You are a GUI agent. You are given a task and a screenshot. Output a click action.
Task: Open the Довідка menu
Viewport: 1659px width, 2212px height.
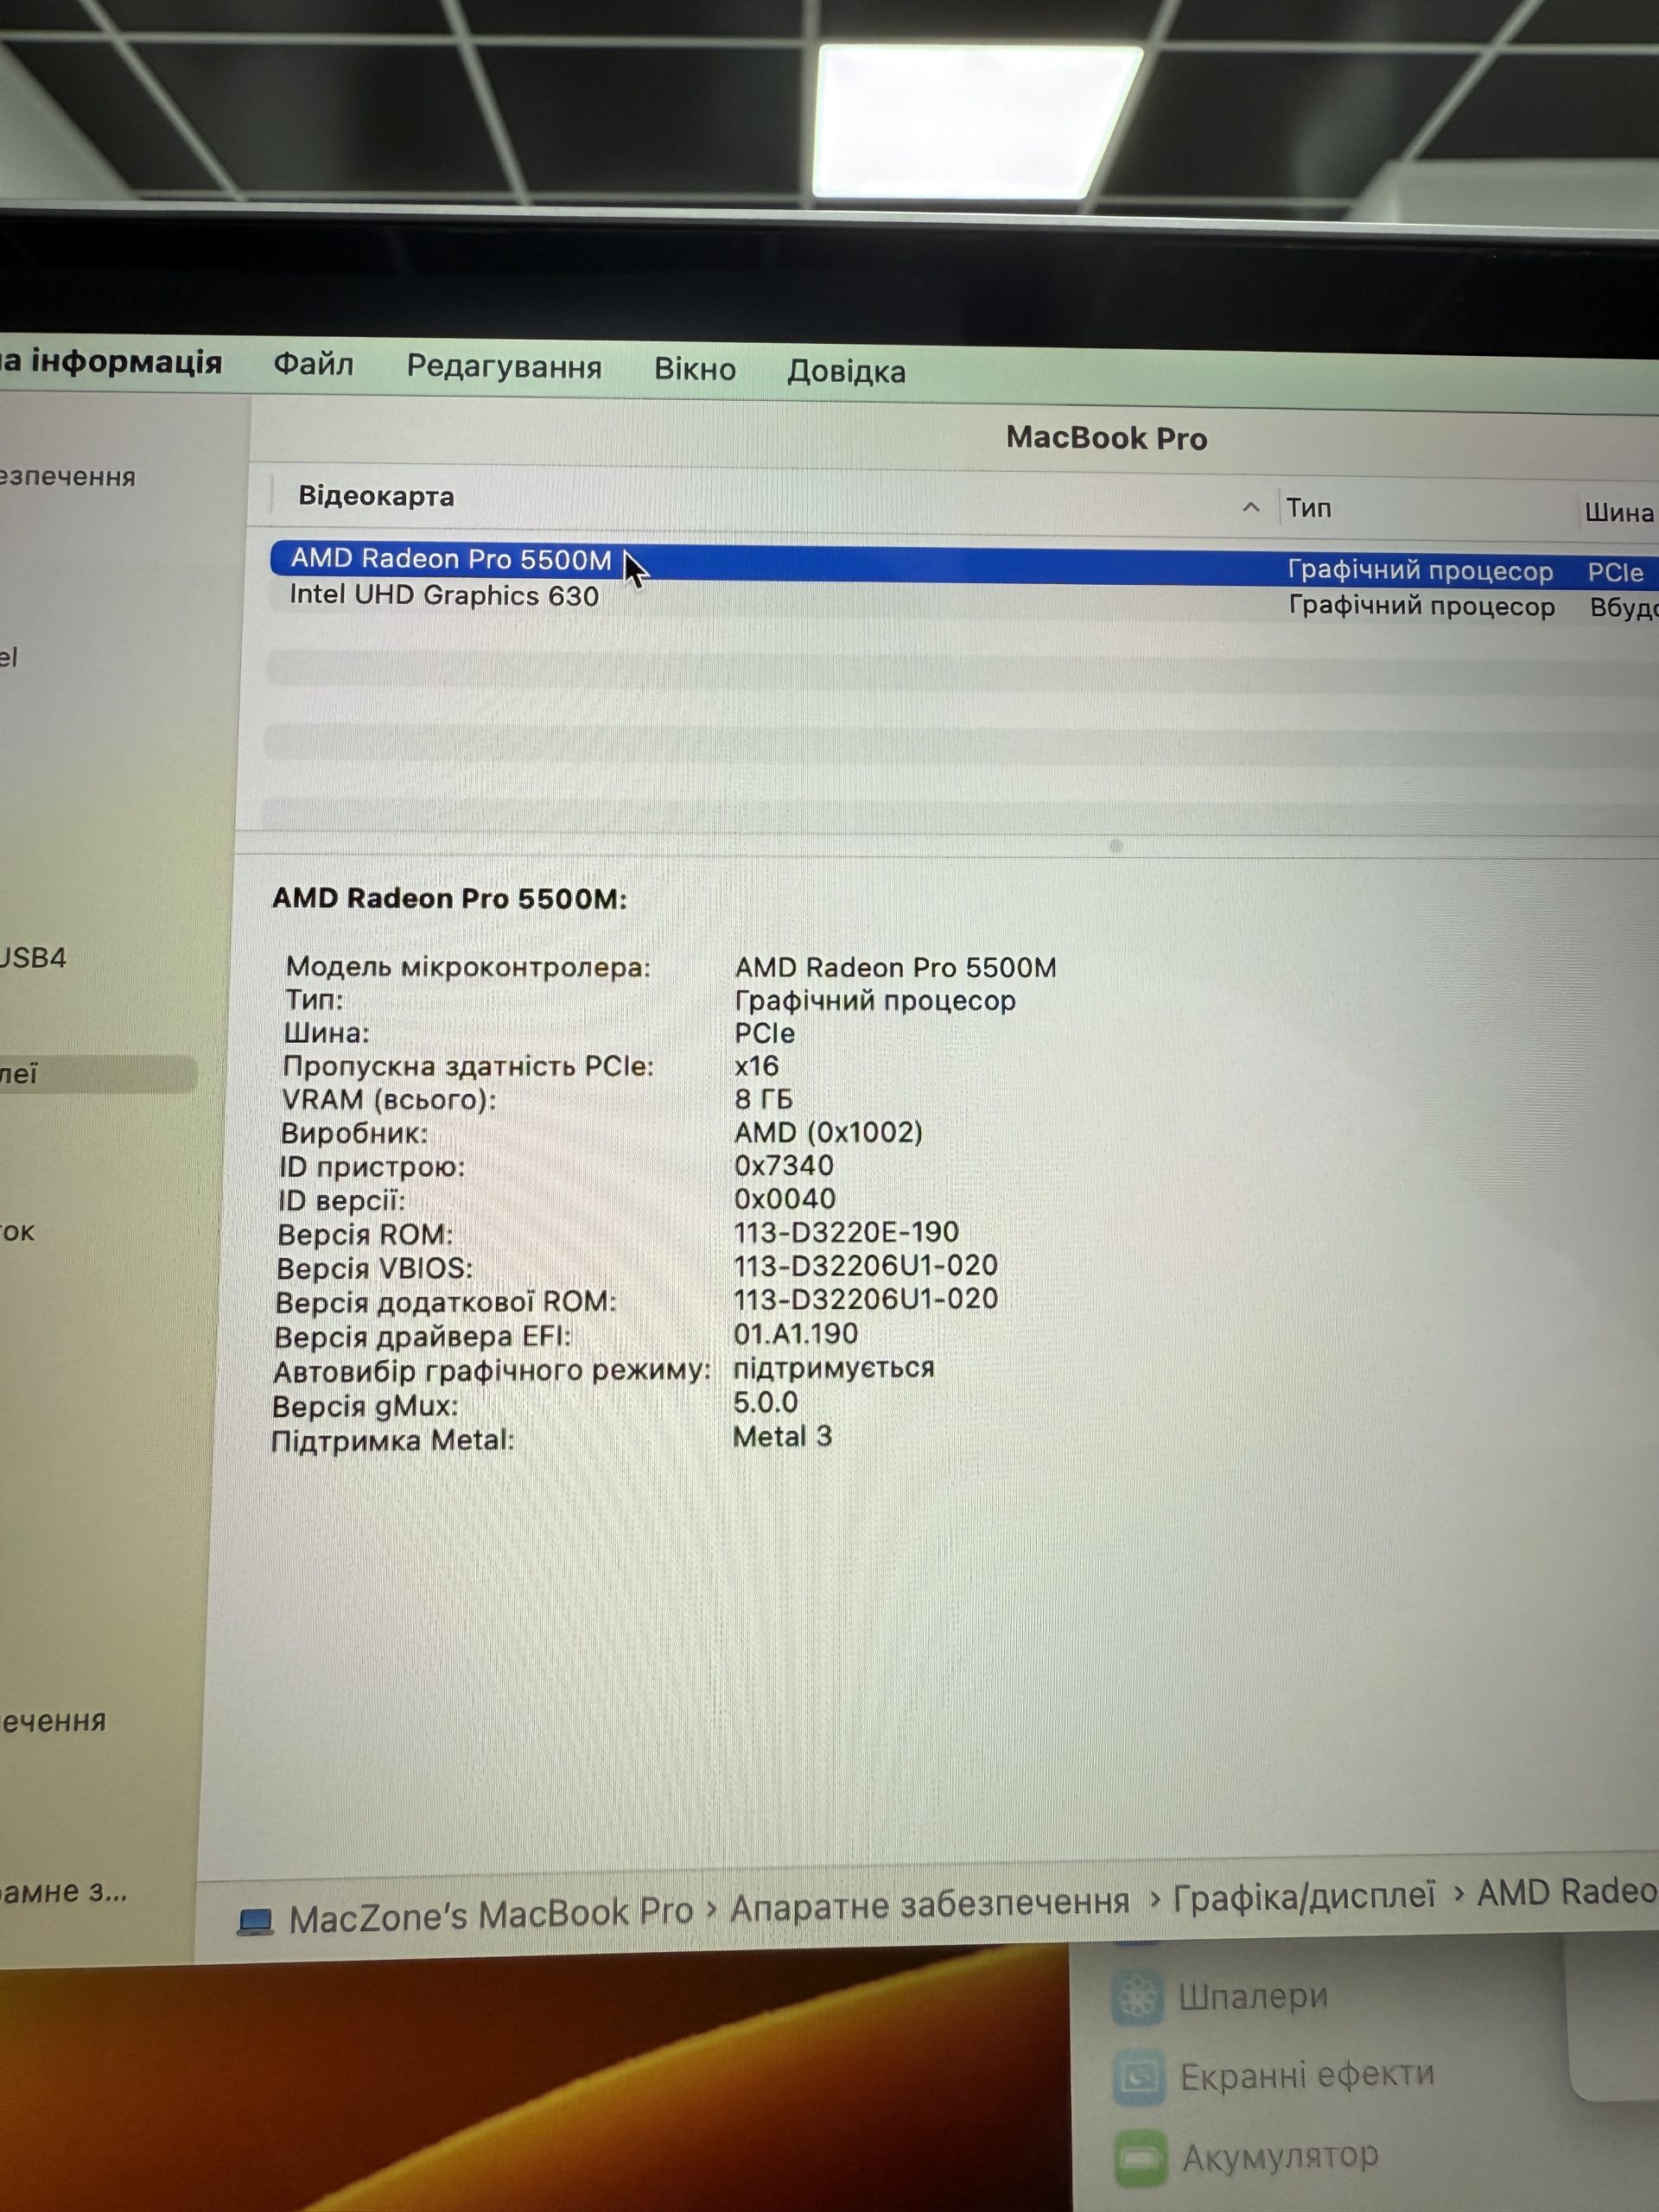coord(846,371)
